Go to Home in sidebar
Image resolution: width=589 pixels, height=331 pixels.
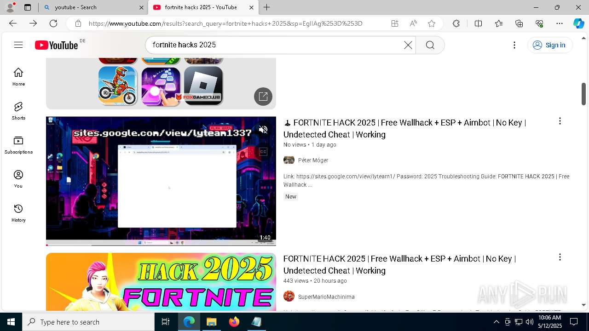(18, 77)
